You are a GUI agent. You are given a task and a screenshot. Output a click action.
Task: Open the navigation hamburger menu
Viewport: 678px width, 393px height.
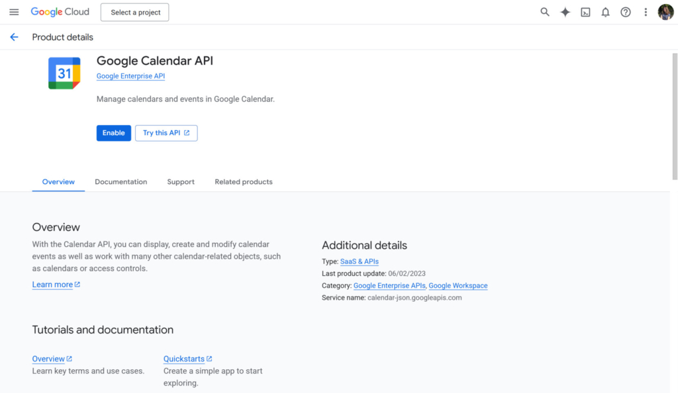(14, 11)
